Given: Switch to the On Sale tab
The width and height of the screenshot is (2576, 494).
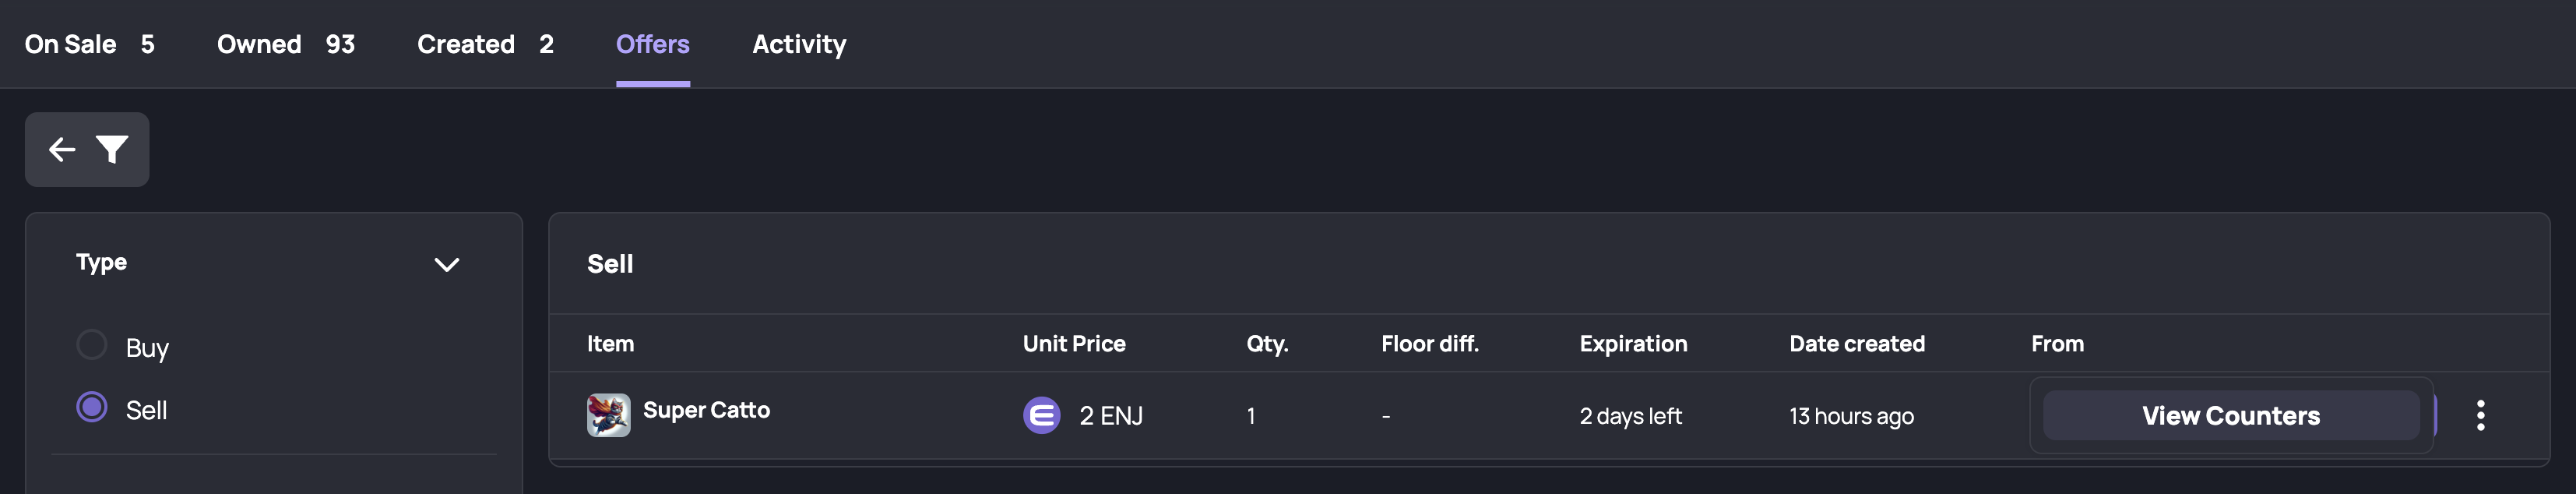Looking at the screenshot, I should click(90, 44).
